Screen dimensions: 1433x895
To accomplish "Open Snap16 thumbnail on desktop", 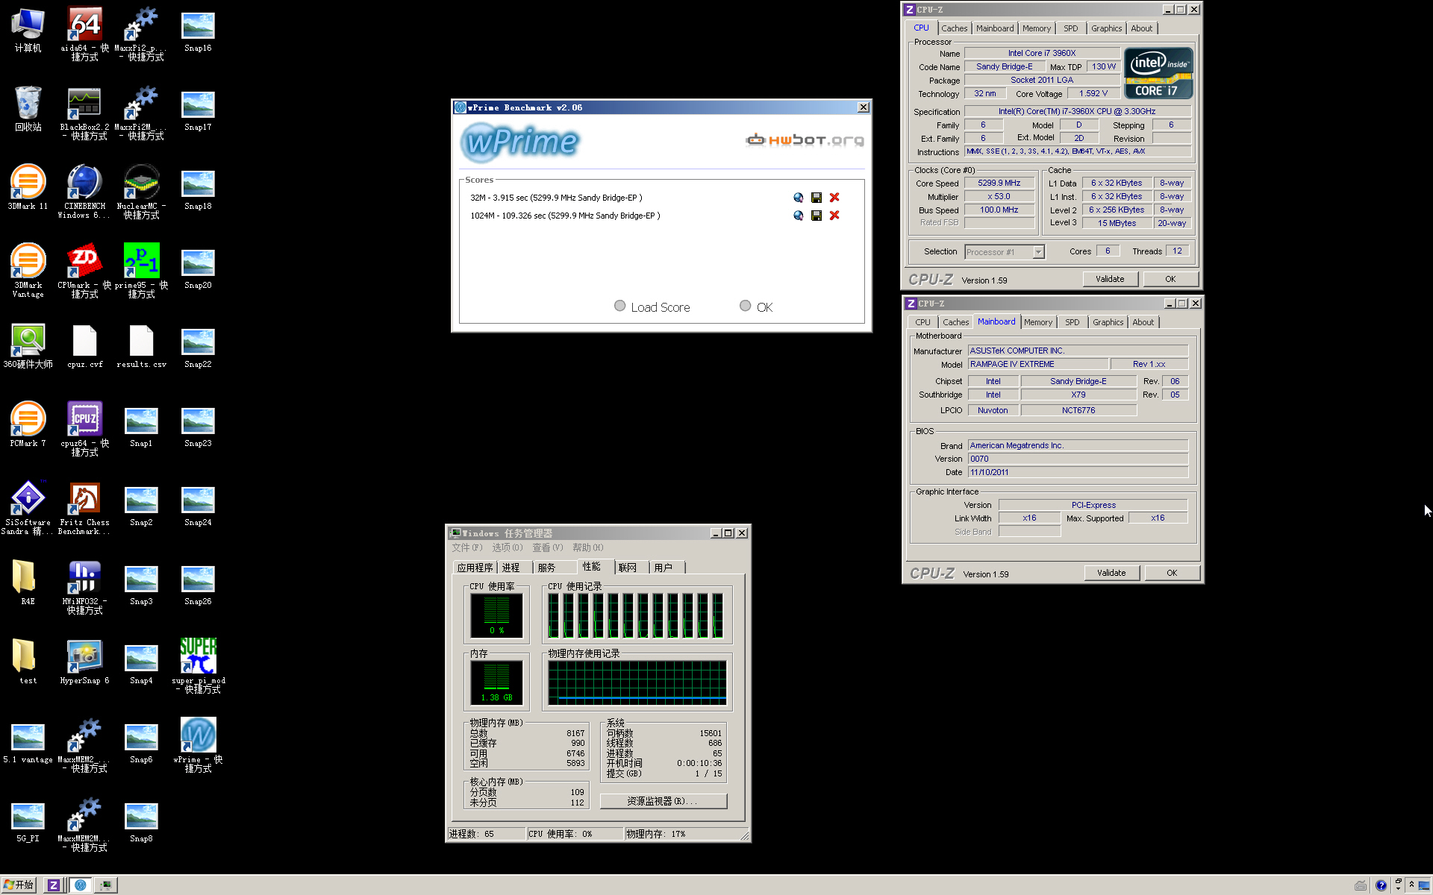I will tap(198, 30).
